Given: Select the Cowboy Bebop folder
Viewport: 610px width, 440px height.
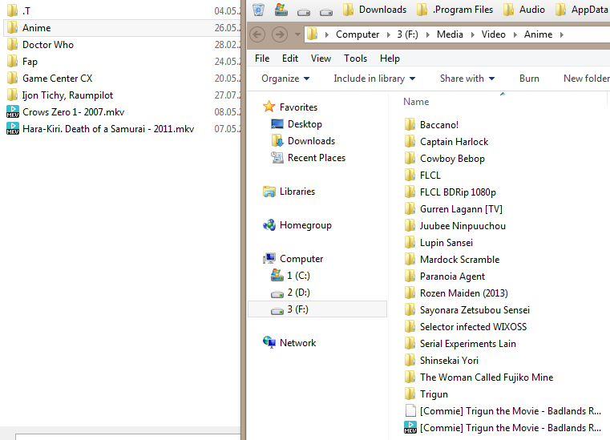Looking at the screenshot, I should [x=445, y=159].
